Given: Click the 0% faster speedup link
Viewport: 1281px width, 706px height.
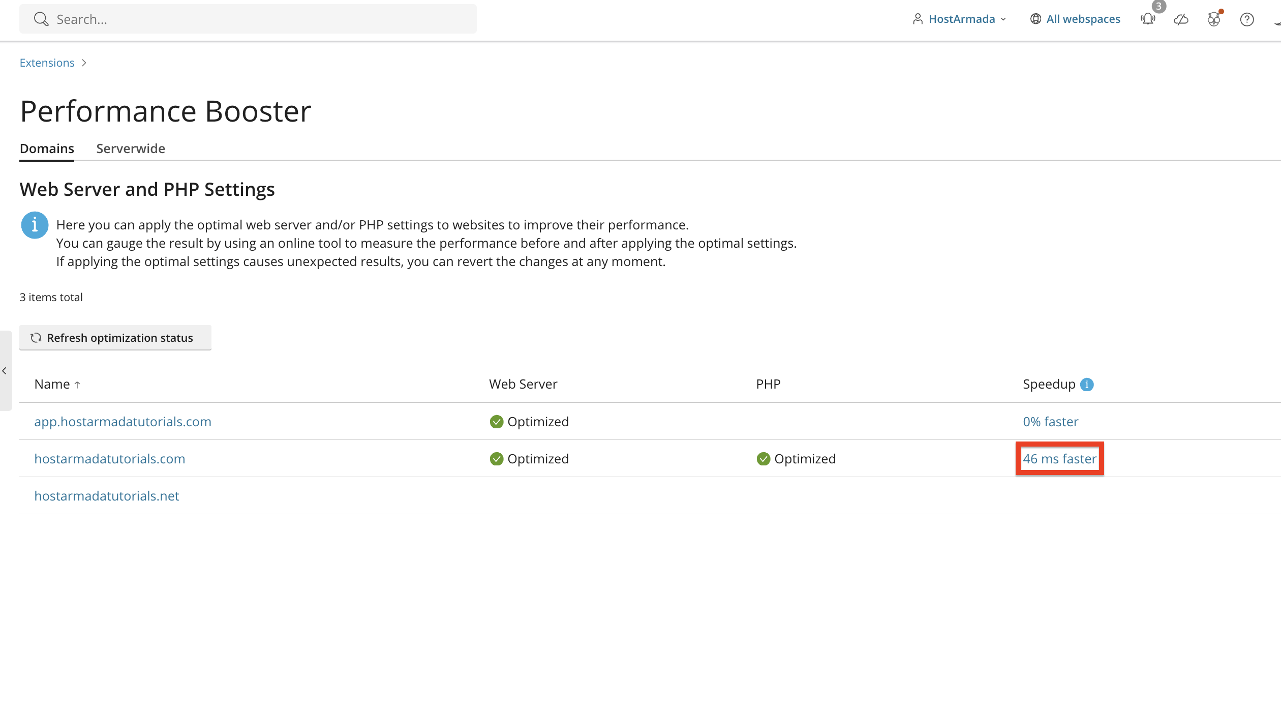Looking at the screenshot, I should tap(1050, 422).
